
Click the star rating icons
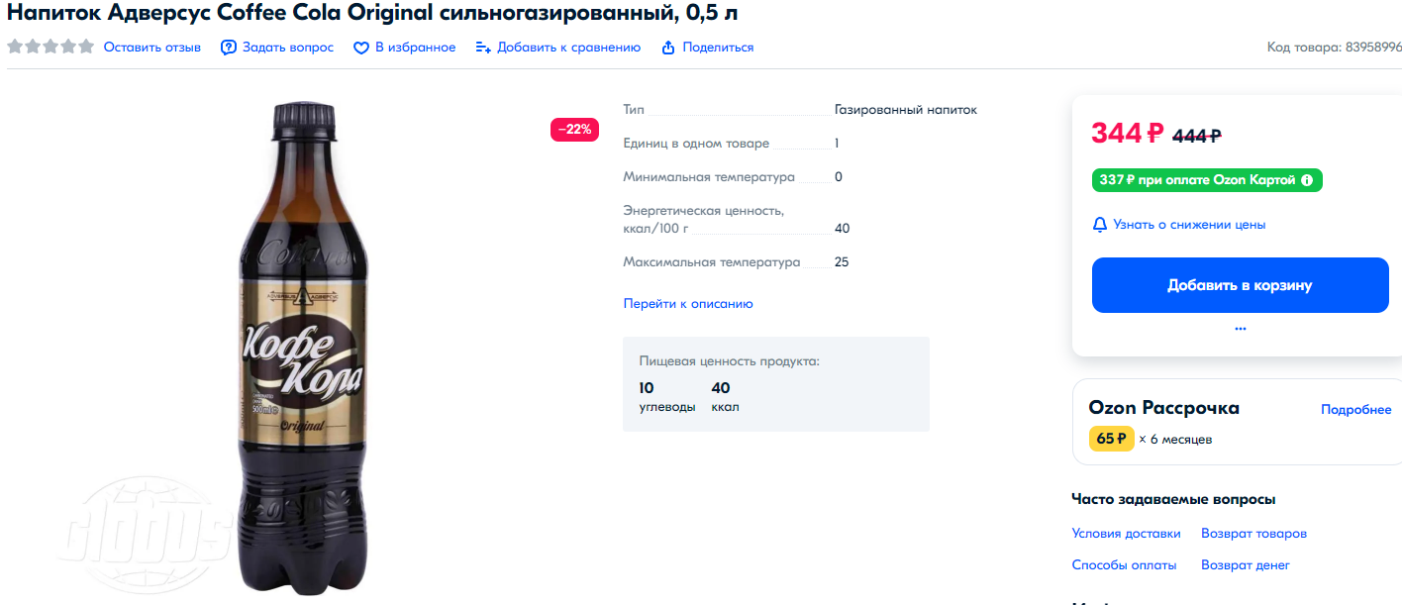pyautogui.click(x=50, y=47)
